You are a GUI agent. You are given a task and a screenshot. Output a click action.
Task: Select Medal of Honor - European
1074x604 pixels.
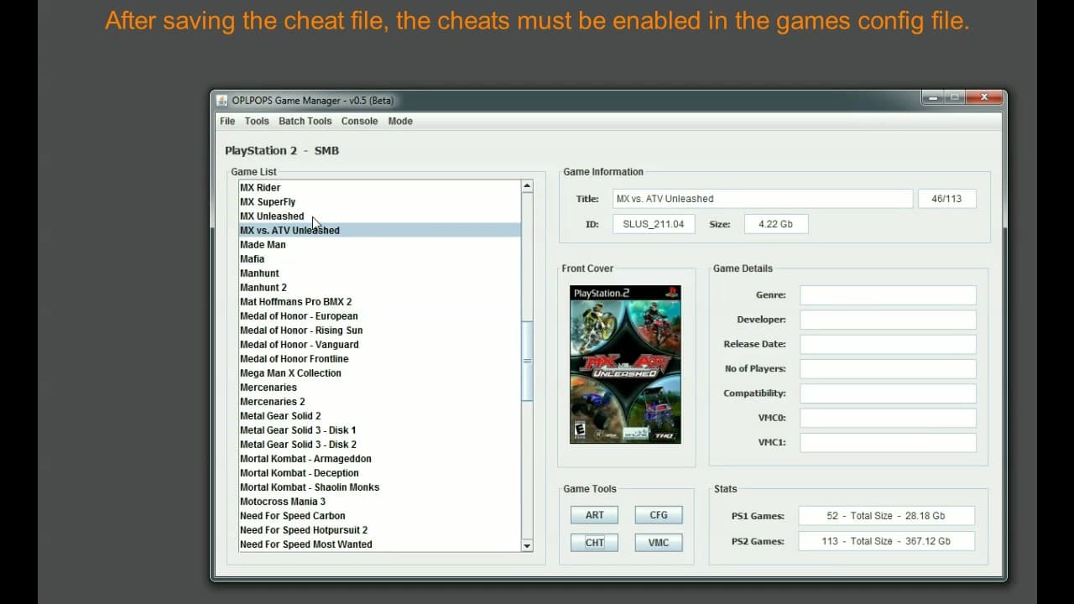click(x=379, y=316)
